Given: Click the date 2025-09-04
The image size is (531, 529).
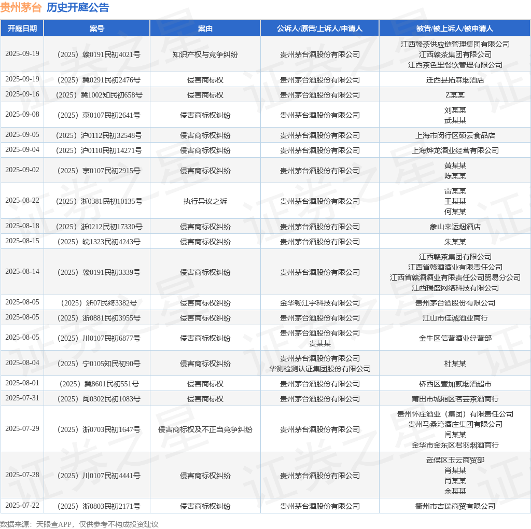Looking at the screenshot, I should (x=22, y=150).
